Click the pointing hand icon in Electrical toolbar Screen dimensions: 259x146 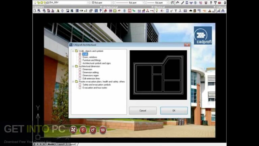(x=204, y=11)
